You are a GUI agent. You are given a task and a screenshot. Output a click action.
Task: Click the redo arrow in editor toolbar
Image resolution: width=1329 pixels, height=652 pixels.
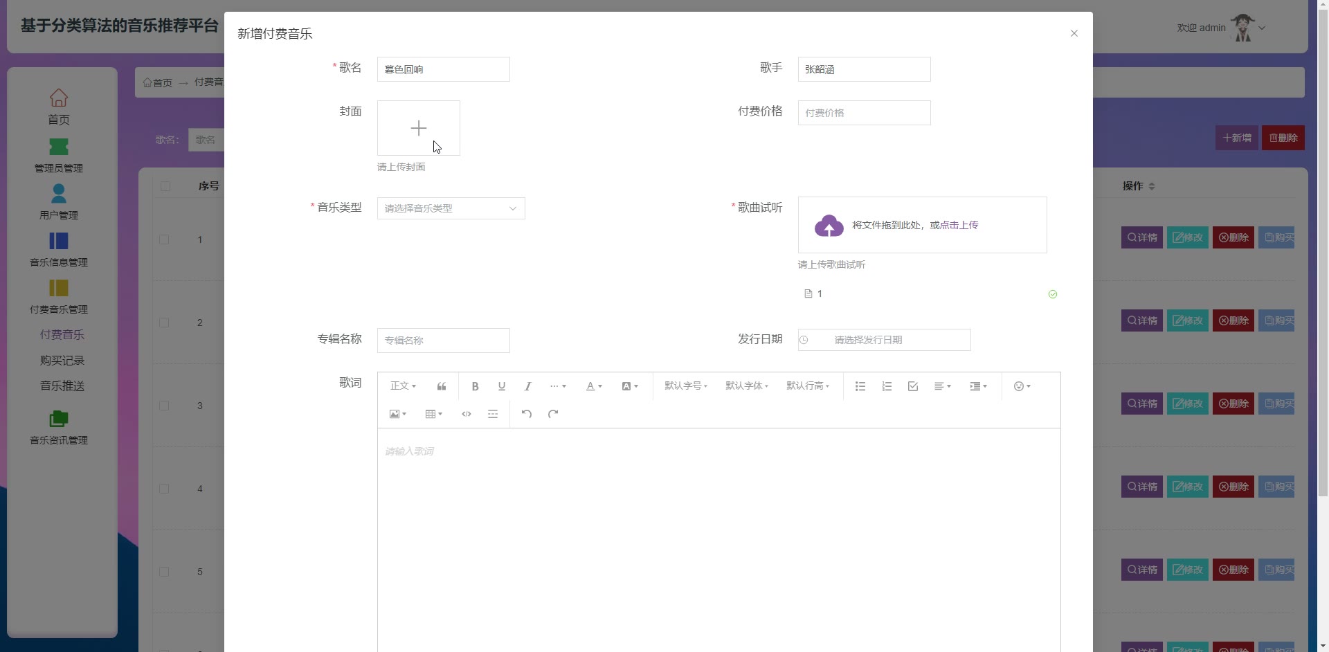tap(553, 414)
